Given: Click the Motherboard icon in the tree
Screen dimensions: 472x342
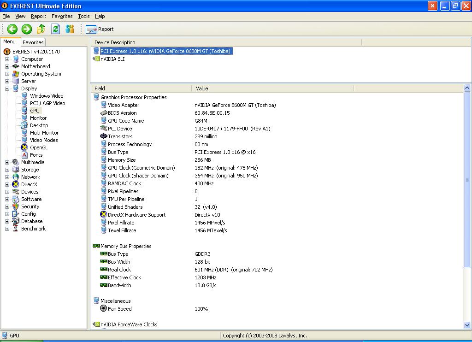Looking at the screenshot, I should 15,66.
